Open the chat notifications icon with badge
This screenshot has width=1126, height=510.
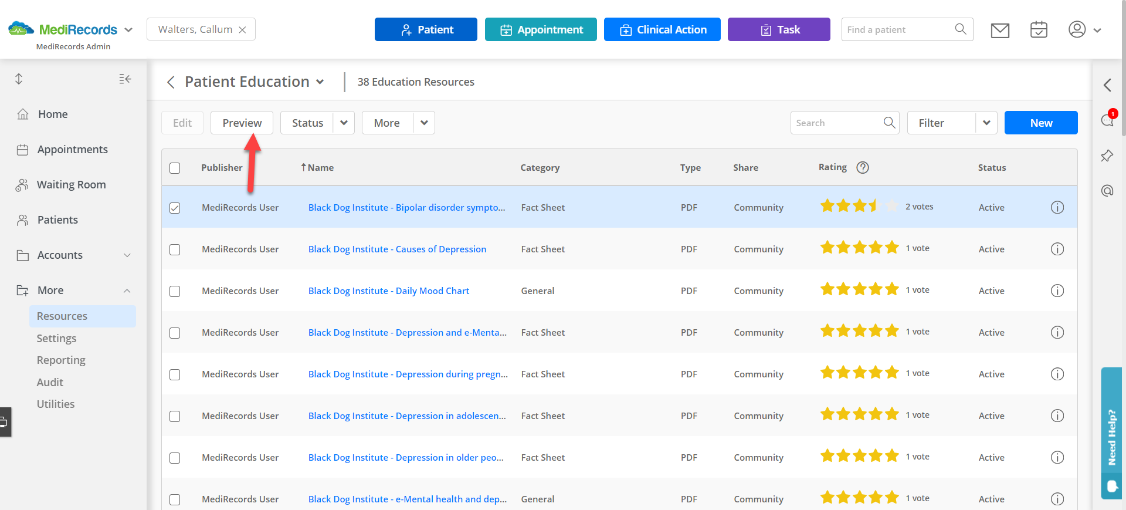[1107, 119]
